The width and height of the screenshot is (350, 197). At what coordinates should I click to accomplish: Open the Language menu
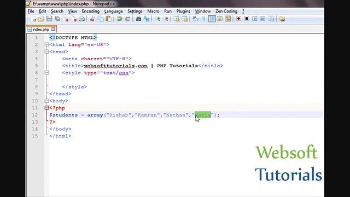click(x=113, y=11)
